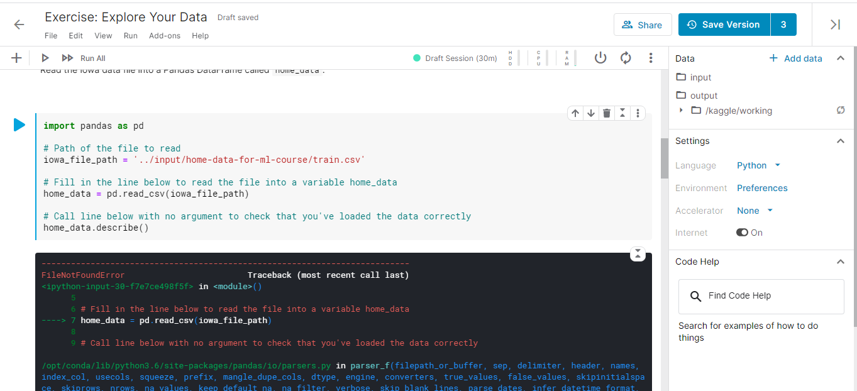Viewport: 857px width, 391px height.
Task: Move the cell up
Action: [575, 113]
